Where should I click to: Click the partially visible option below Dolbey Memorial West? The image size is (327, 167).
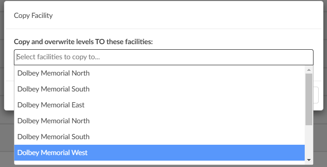160,162
